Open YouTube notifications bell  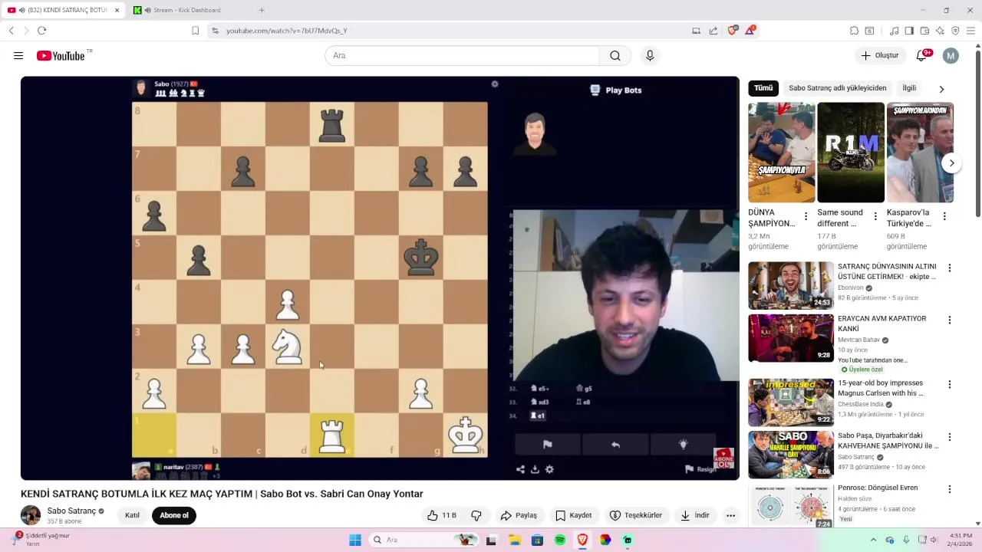[922, 55]
